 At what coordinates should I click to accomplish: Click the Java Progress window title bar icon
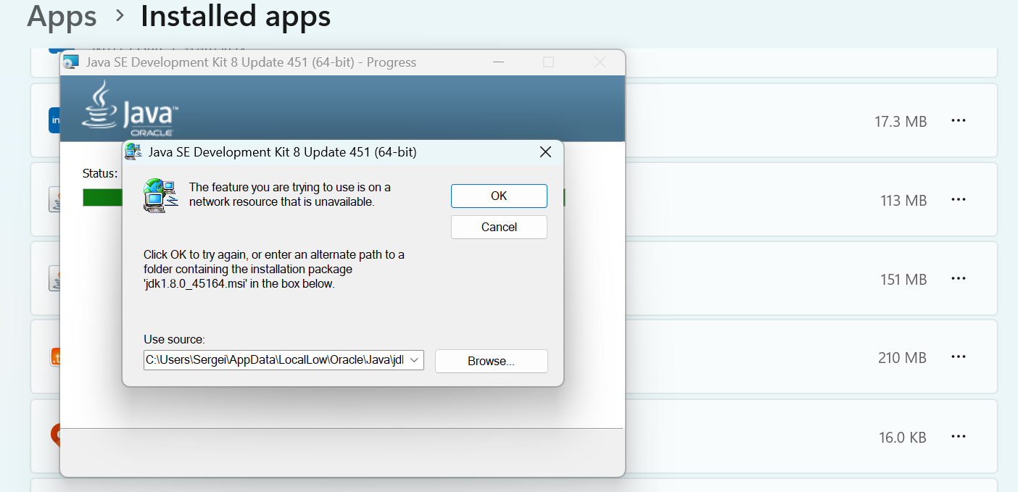pos(71,62)
